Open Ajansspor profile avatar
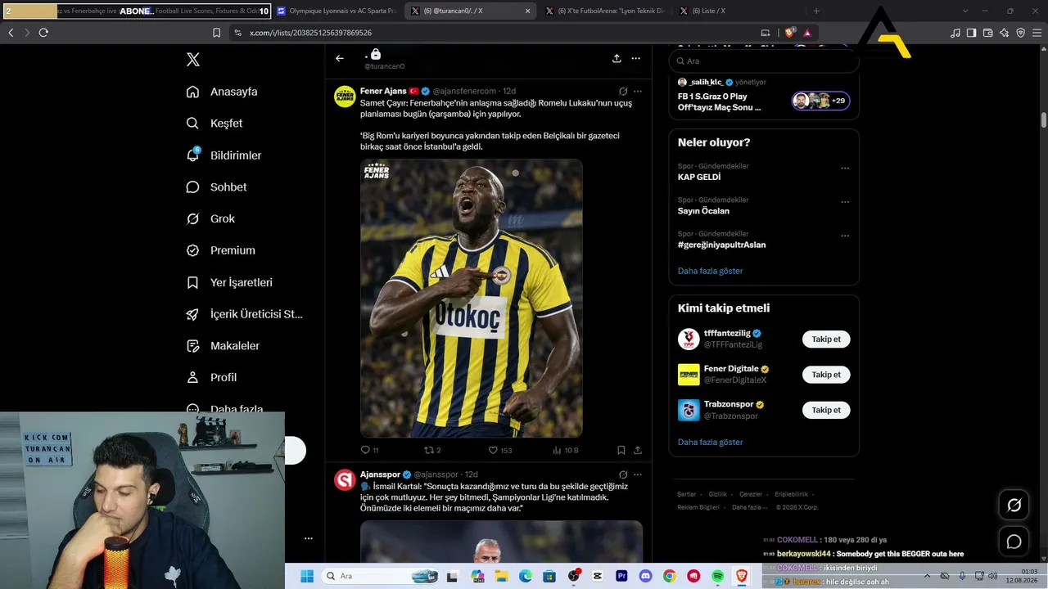This screenshot has height=589, width=1048. point(345,480)
